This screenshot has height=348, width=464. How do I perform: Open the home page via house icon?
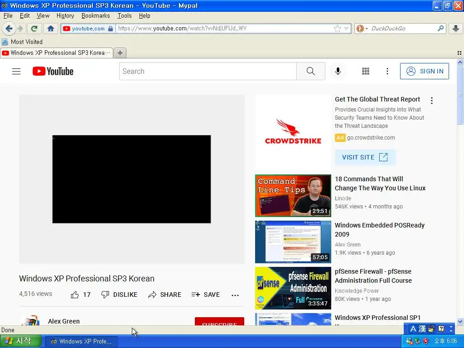click(51, 29)
